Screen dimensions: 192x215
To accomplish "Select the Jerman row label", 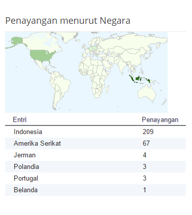I will coord(24,155).
